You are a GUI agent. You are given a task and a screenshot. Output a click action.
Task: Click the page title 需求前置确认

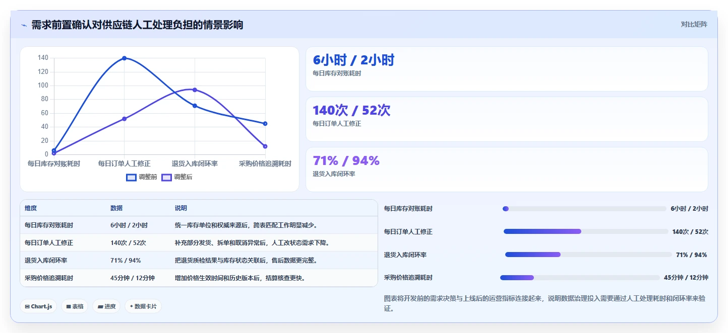[x=137, y=25]
